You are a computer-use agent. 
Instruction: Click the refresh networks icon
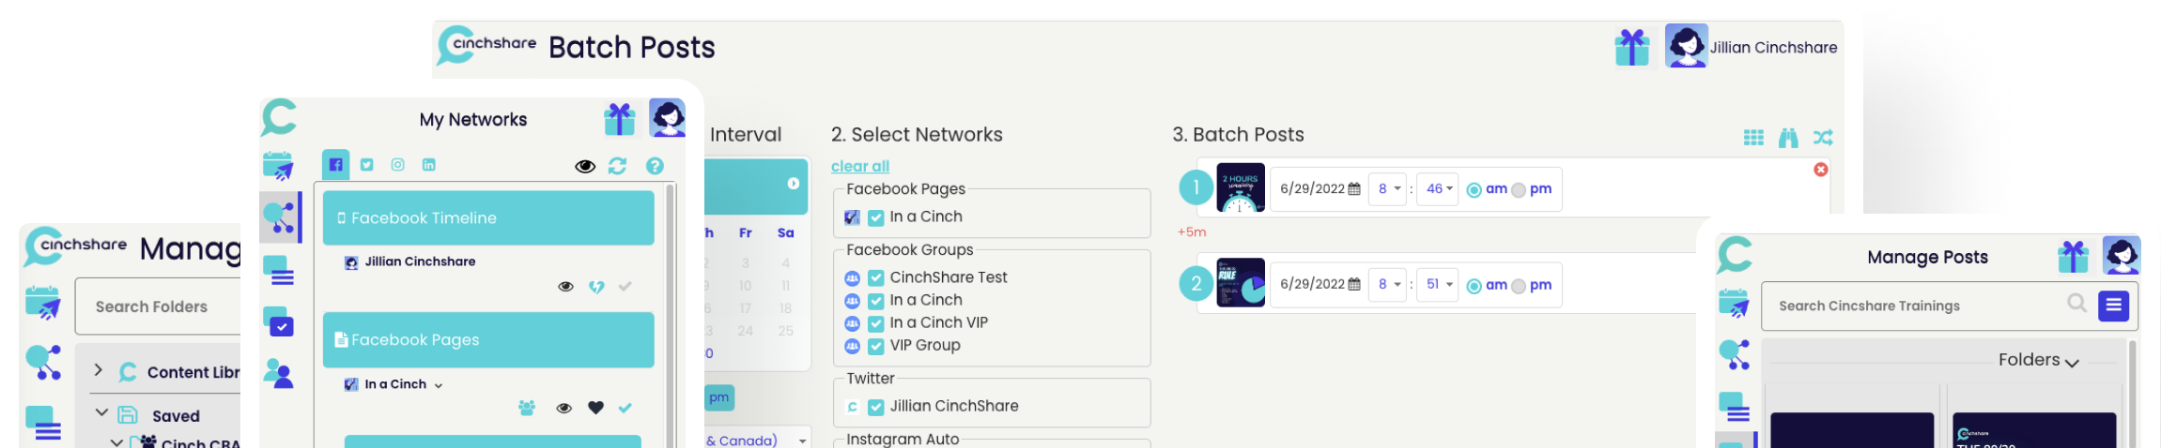[x=617, y=166]
